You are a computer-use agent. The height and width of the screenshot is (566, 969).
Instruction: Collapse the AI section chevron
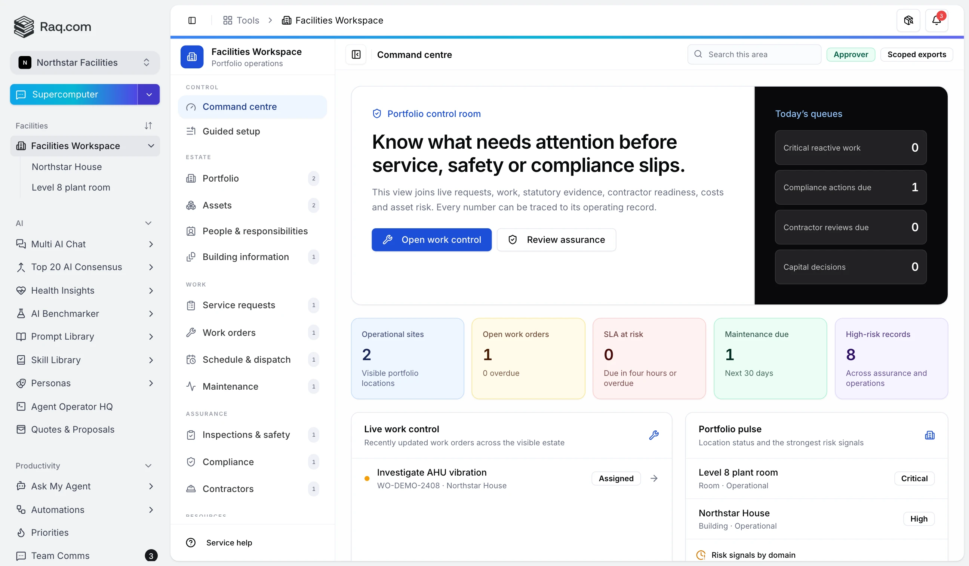coord(148,223)
